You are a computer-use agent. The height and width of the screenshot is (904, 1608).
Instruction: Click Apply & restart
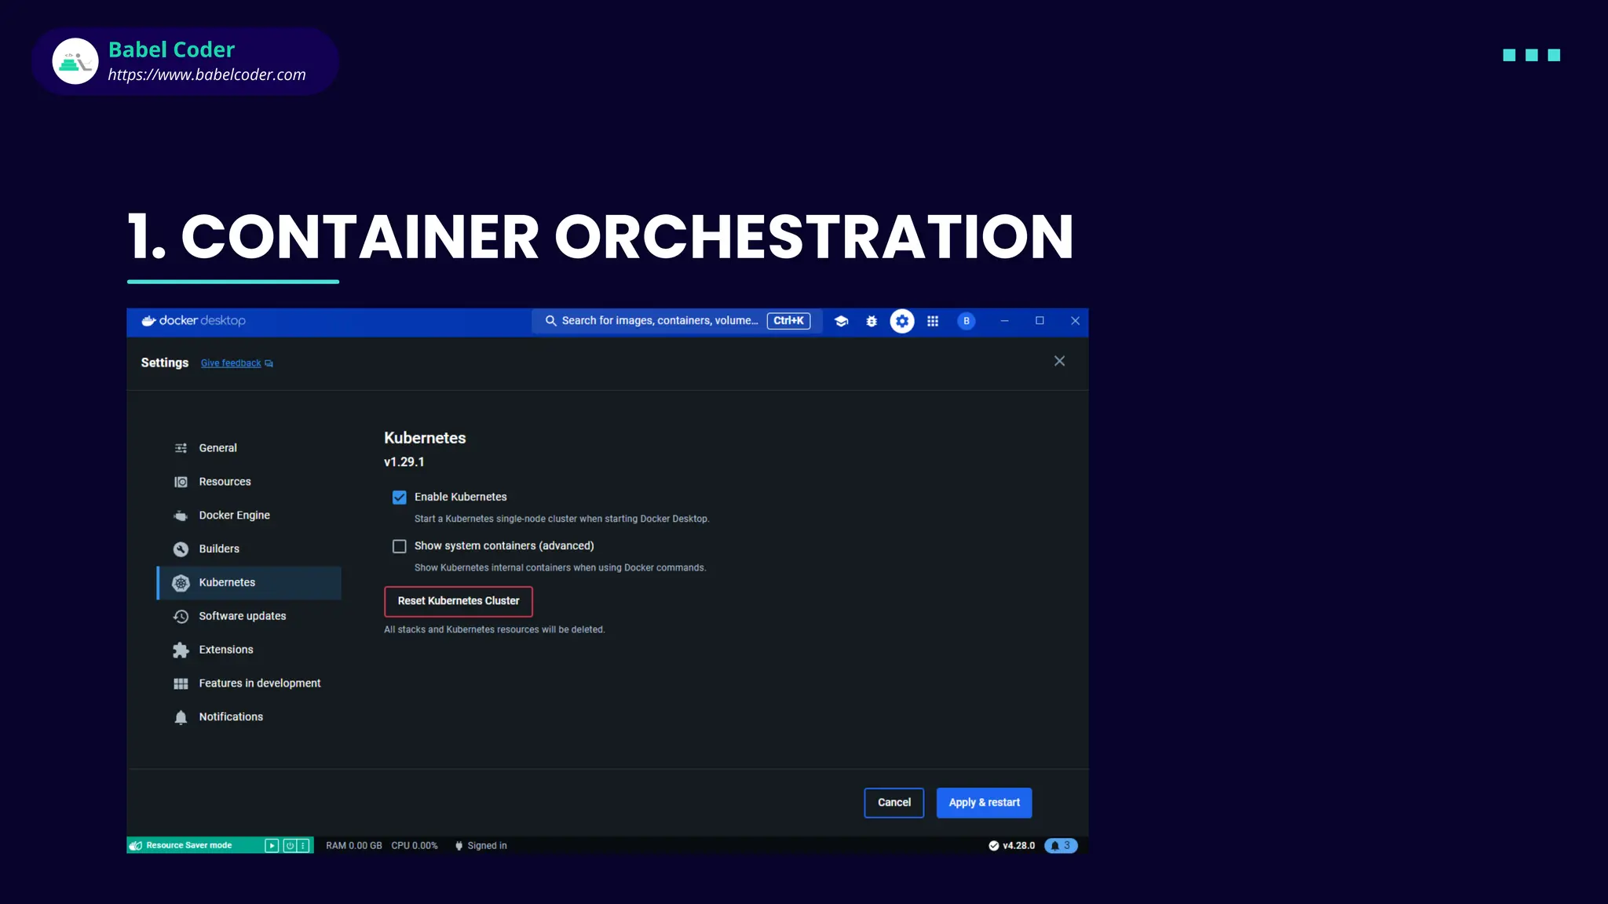tap(985, 803)
